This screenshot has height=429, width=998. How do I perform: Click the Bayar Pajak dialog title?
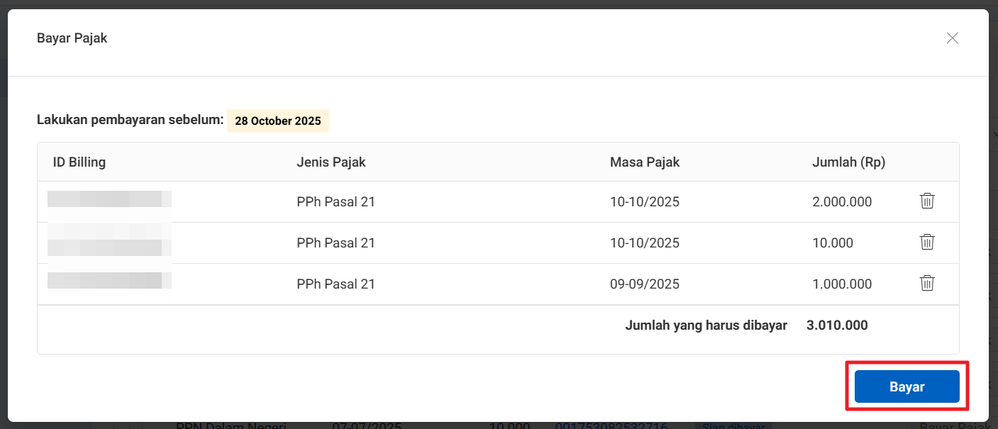pos(72,38)
